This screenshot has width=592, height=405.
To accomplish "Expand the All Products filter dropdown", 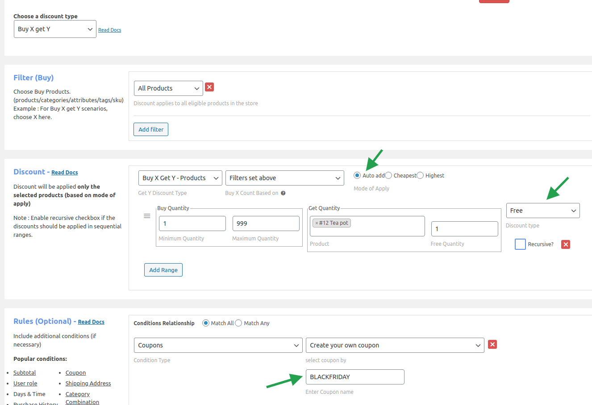I will pyautogui.click(x=168, y=88).
